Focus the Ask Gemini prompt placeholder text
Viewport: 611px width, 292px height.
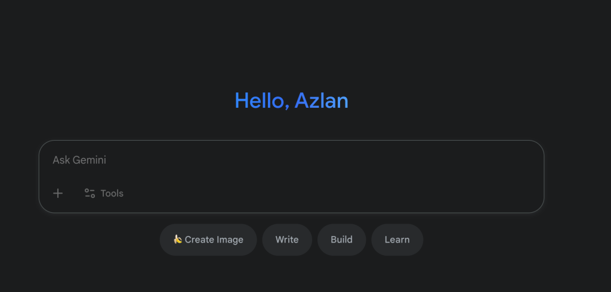click(79, 160)
